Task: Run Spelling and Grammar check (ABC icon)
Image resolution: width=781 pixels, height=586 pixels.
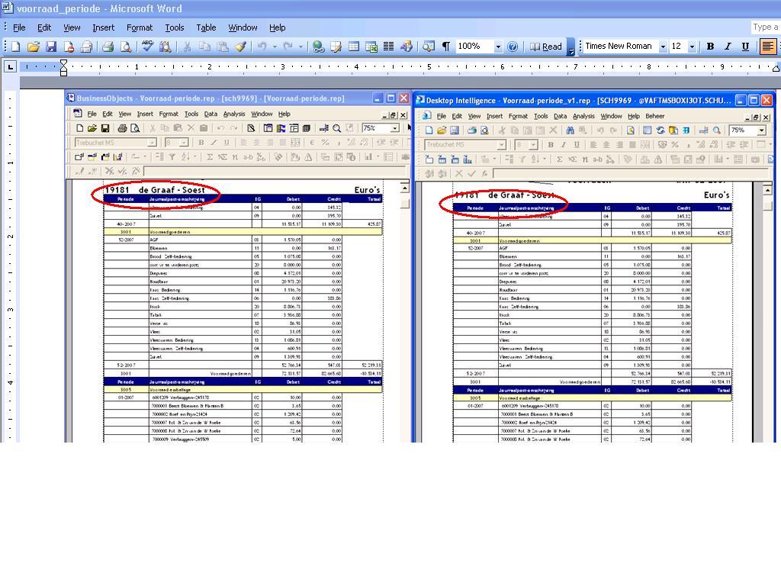Action: (x=147, y=47)
